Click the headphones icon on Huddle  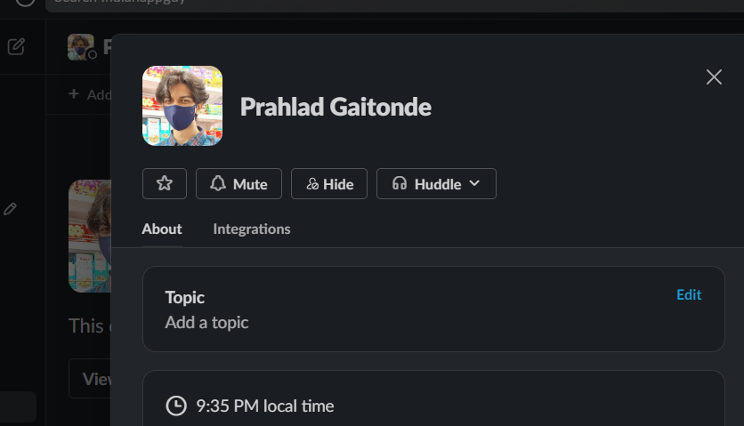[400, 184]
